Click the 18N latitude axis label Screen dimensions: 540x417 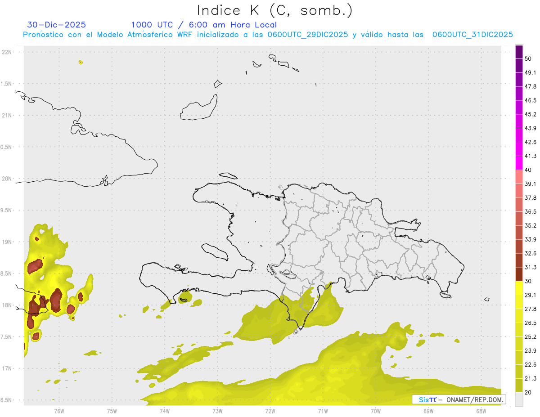click(x=8, y=305)
